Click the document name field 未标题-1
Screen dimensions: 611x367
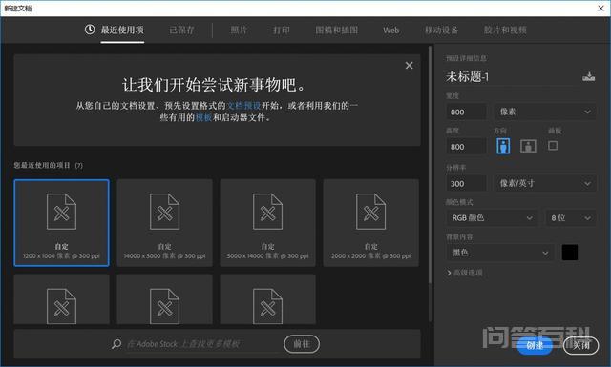[512, 76]
